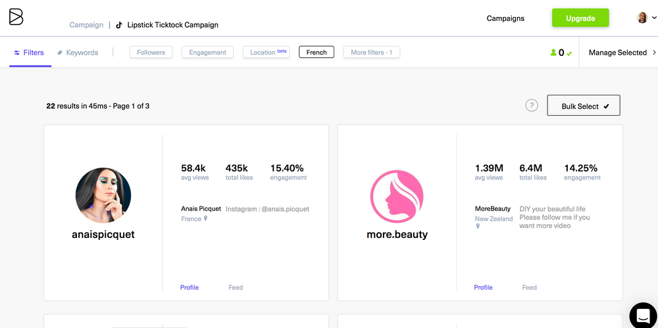This screenshot has width=658, height=328.
Task: Open the French language filter
Action: pos(316,53)
